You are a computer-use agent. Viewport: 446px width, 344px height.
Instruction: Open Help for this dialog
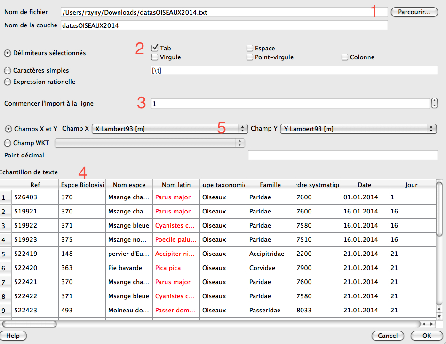[13, 336]
